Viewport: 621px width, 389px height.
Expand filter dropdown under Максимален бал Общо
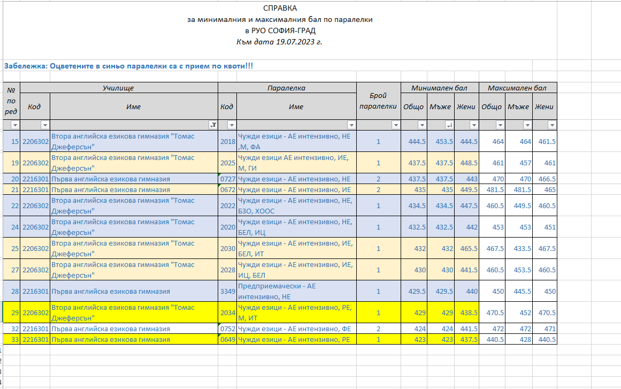(x=500, y=125)
